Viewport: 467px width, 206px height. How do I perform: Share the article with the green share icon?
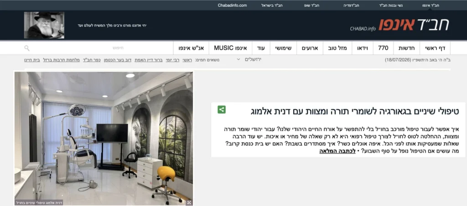[221, 109]
